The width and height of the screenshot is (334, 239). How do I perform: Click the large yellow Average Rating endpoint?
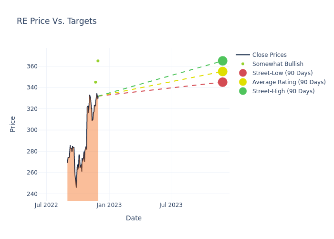coord(222,72)
